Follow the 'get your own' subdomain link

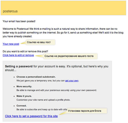72,81
